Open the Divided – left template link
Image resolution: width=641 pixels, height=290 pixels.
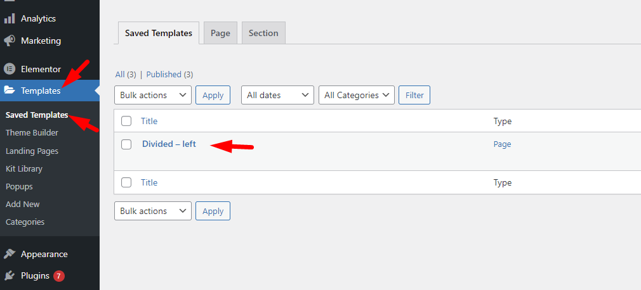(169, 144)
